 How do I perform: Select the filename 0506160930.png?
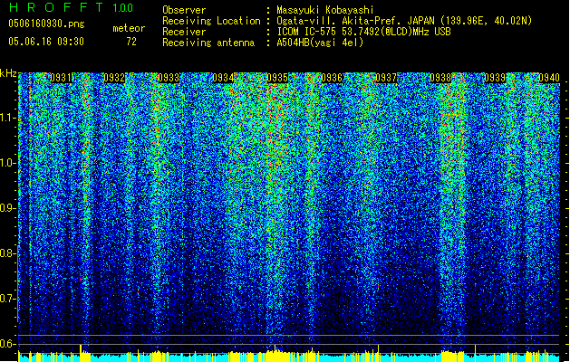tap(46, 24)
